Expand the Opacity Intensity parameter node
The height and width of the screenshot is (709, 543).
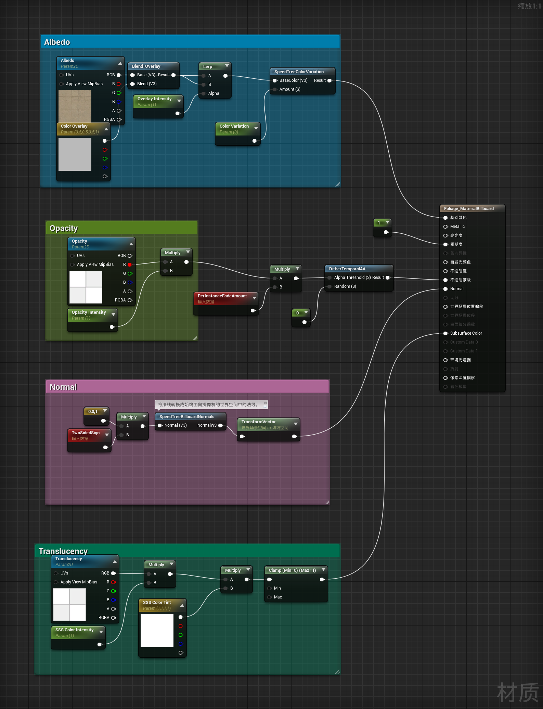point(113,314)
